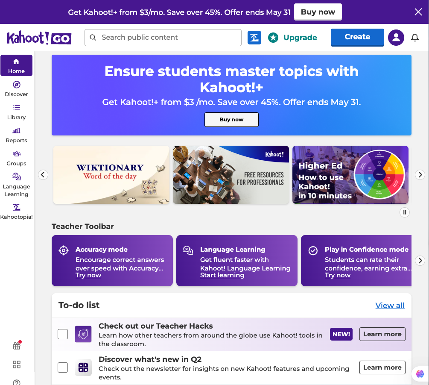The height and width of the screenshot is (385, 429).
Task: Click Learn more for Teacher Hacks
Action: pyautogui.click(x=382, y=334)
